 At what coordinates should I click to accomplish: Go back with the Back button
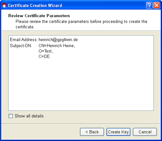point(92,132)
